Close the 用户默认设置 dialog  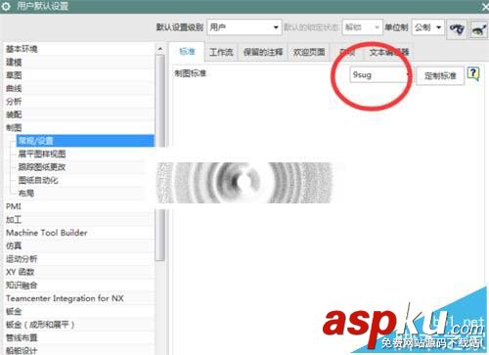[485, 6]
